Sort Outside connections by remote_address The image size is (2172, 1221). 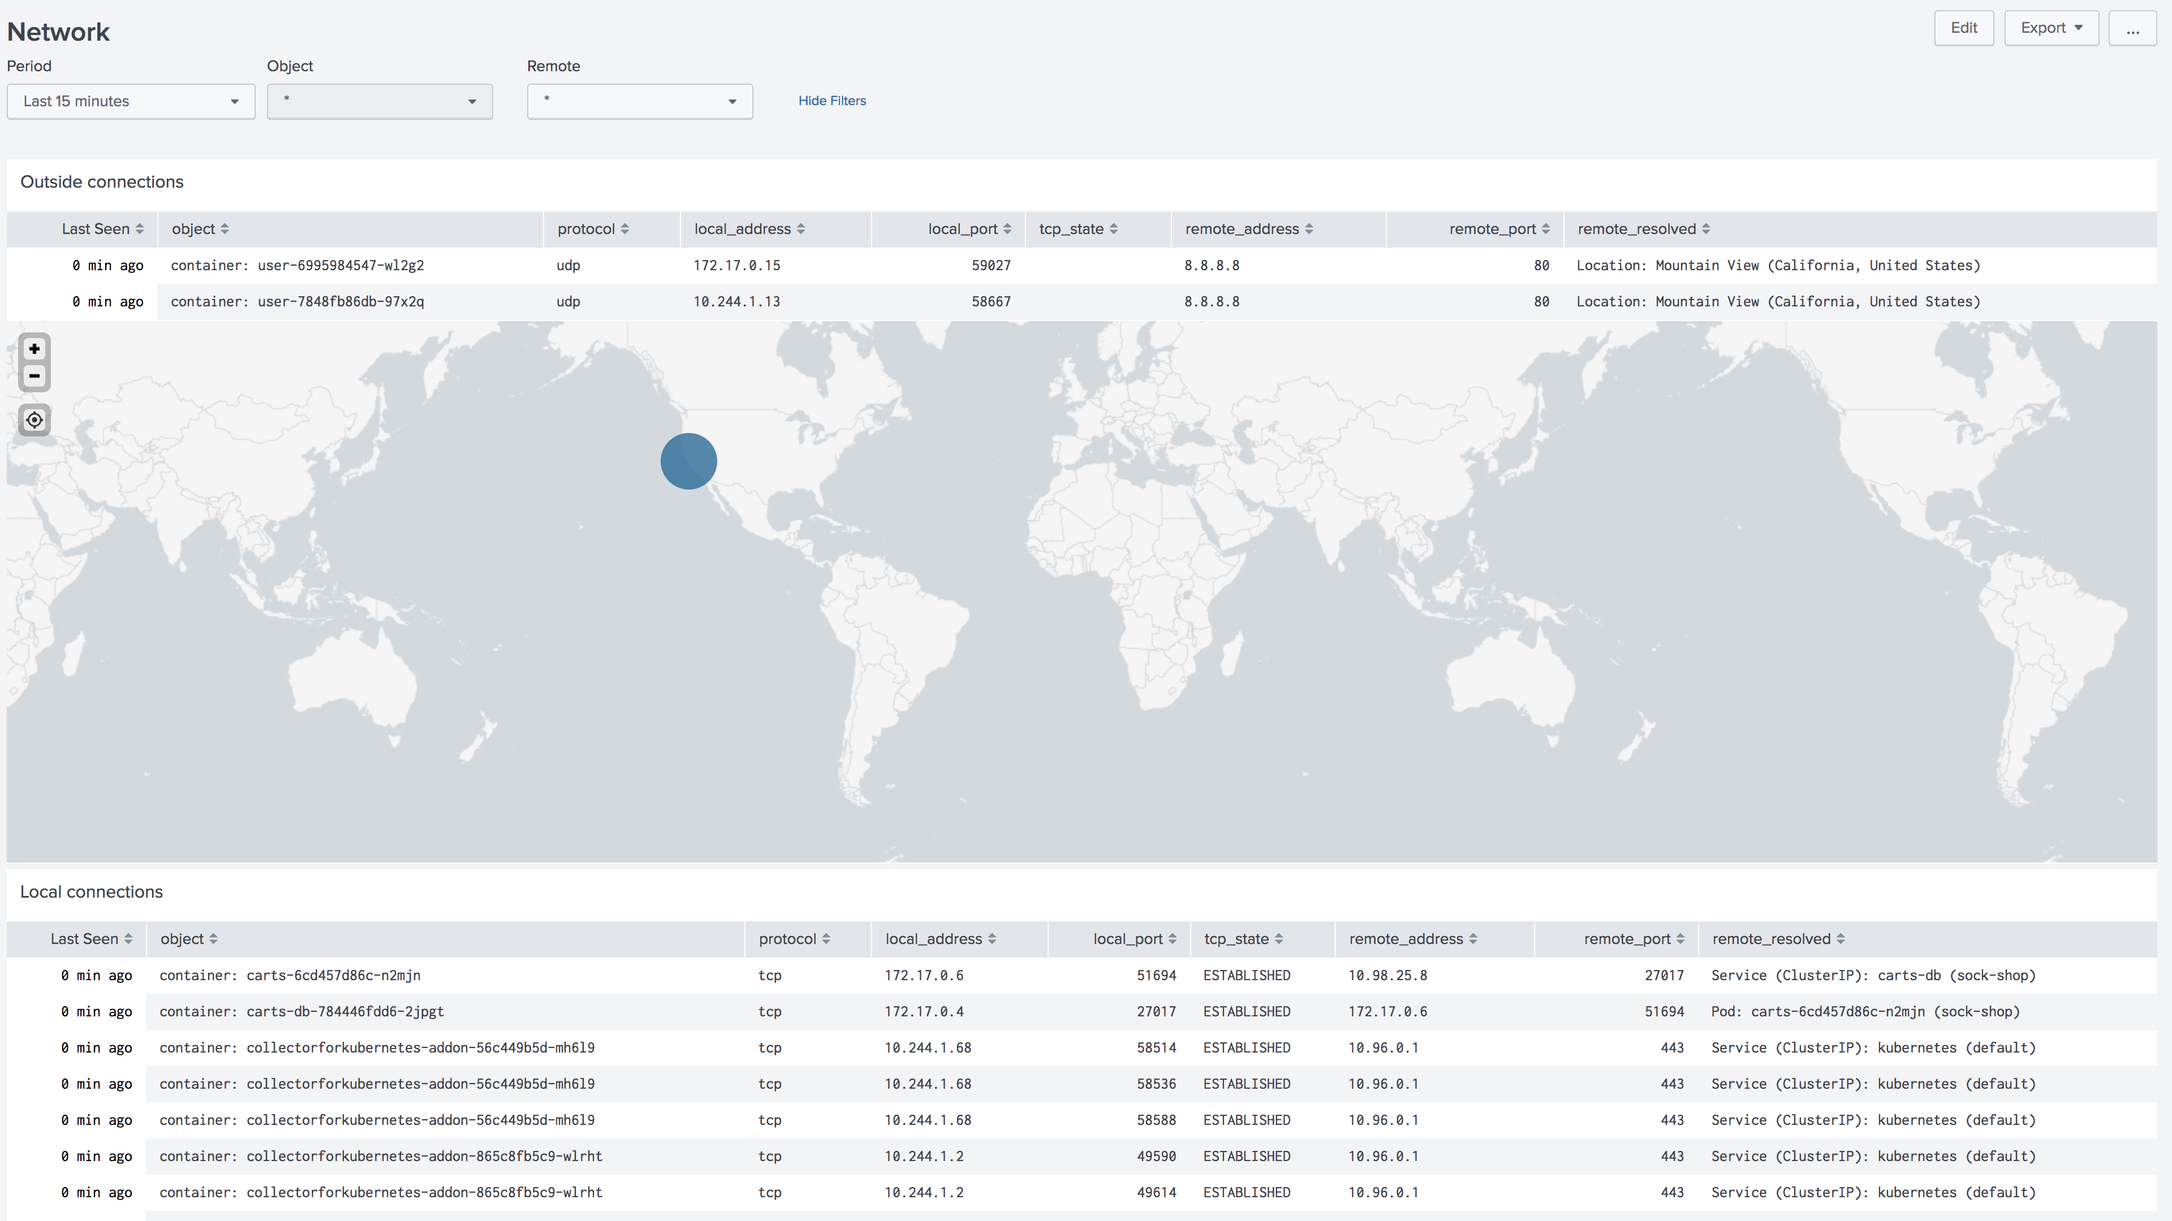pos(1249,229)
